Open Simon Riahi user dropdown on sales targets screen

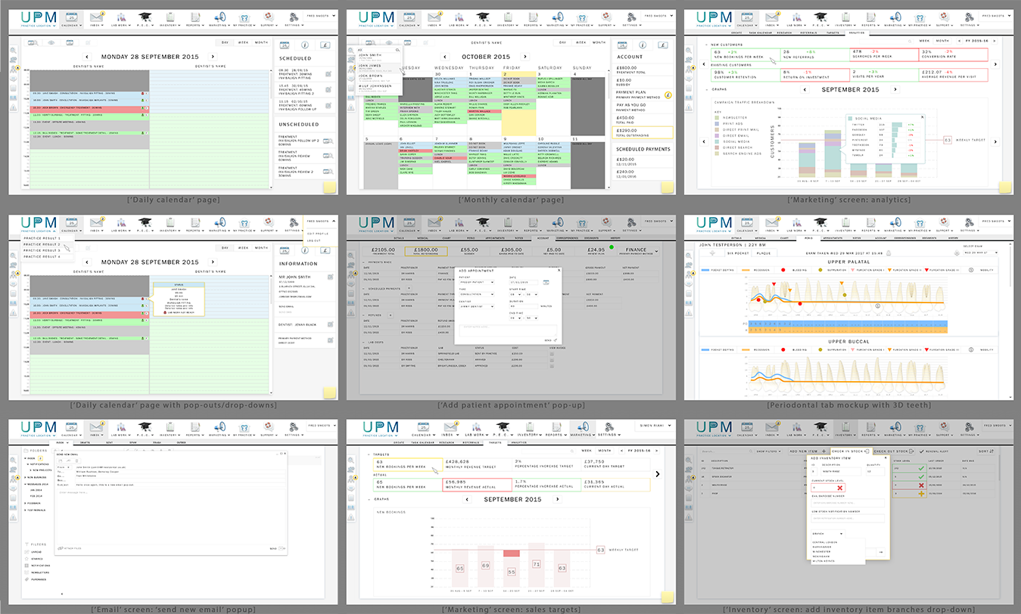pyautogui.click(x=655, y=426)
